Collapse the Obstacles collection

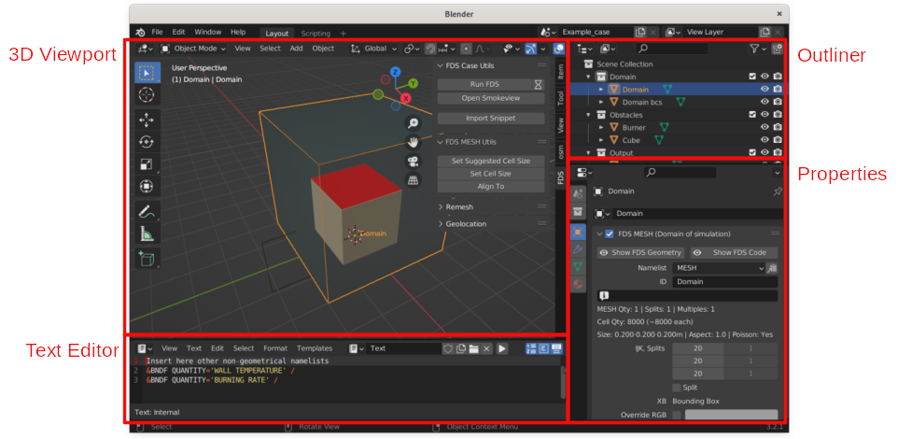coord(588,115)
